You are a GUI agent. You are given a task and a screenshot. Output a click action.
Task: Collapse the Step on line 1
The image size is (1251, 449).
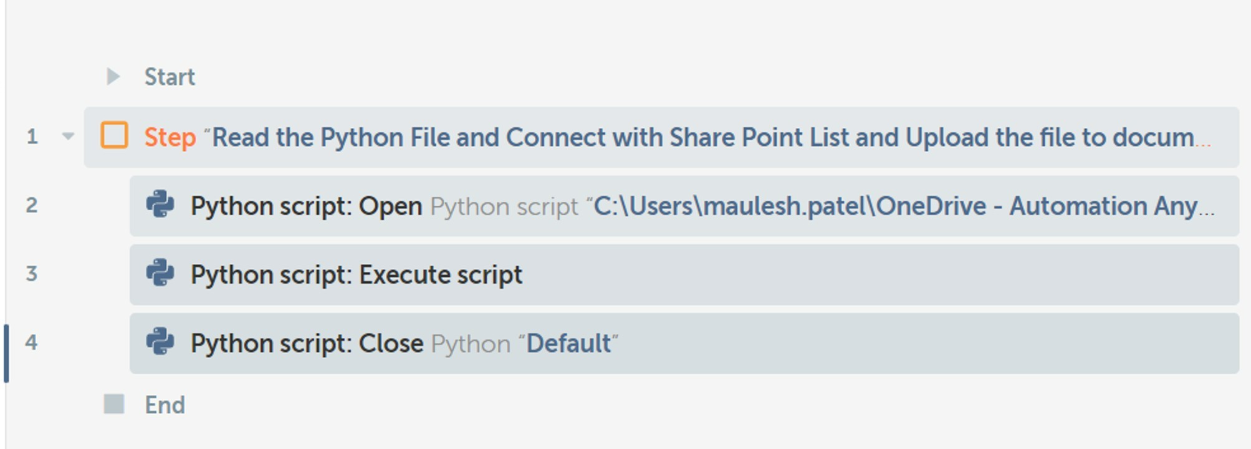coord(68,137)
